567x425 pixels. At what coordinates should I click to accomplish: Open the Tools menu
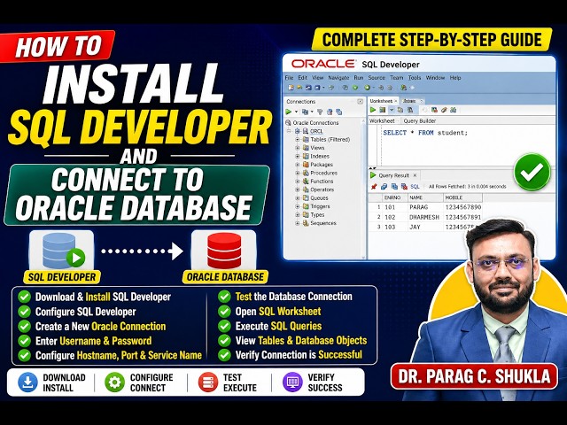pos(415,78)
